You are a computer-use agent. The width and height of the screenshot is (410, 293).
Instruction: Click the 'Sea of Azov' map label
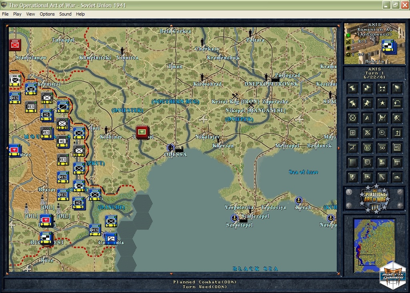(303, 172)
